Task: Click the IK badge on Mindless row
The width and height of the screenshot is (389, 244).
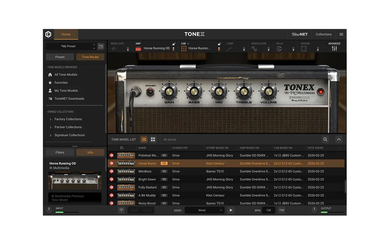Action: tap(111, 171)
